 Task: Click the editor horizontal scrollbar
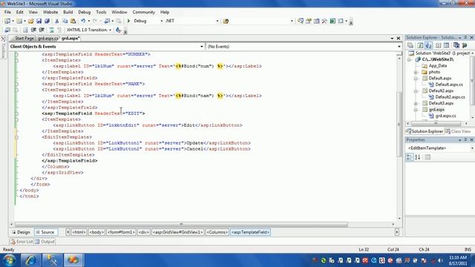(181, 224)
